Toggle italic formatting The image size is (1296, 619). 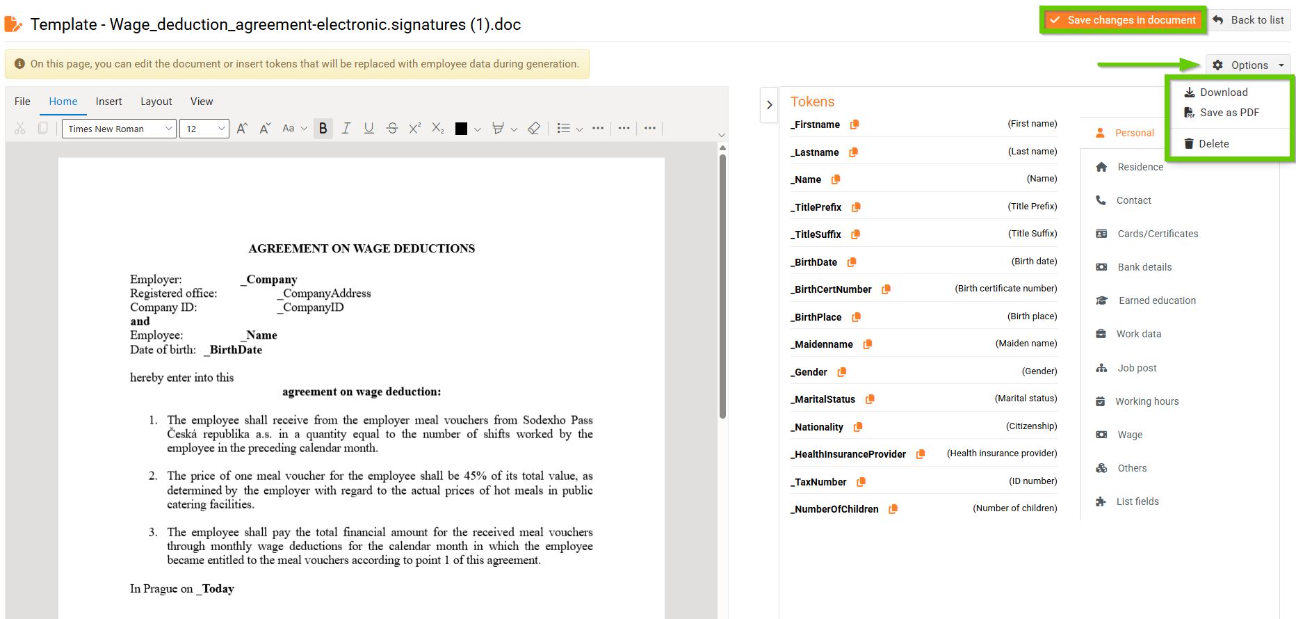[346, 129]
